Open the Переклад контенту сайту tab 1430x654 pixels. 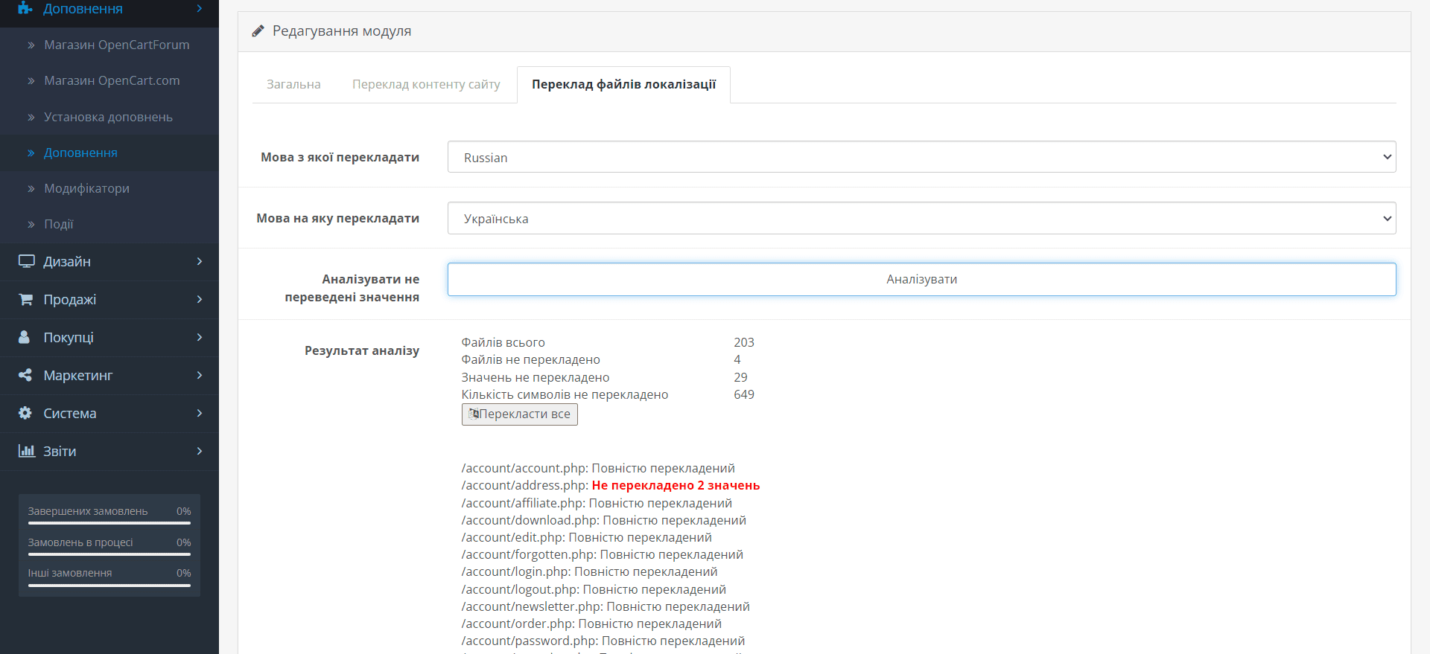coord(426,84)
